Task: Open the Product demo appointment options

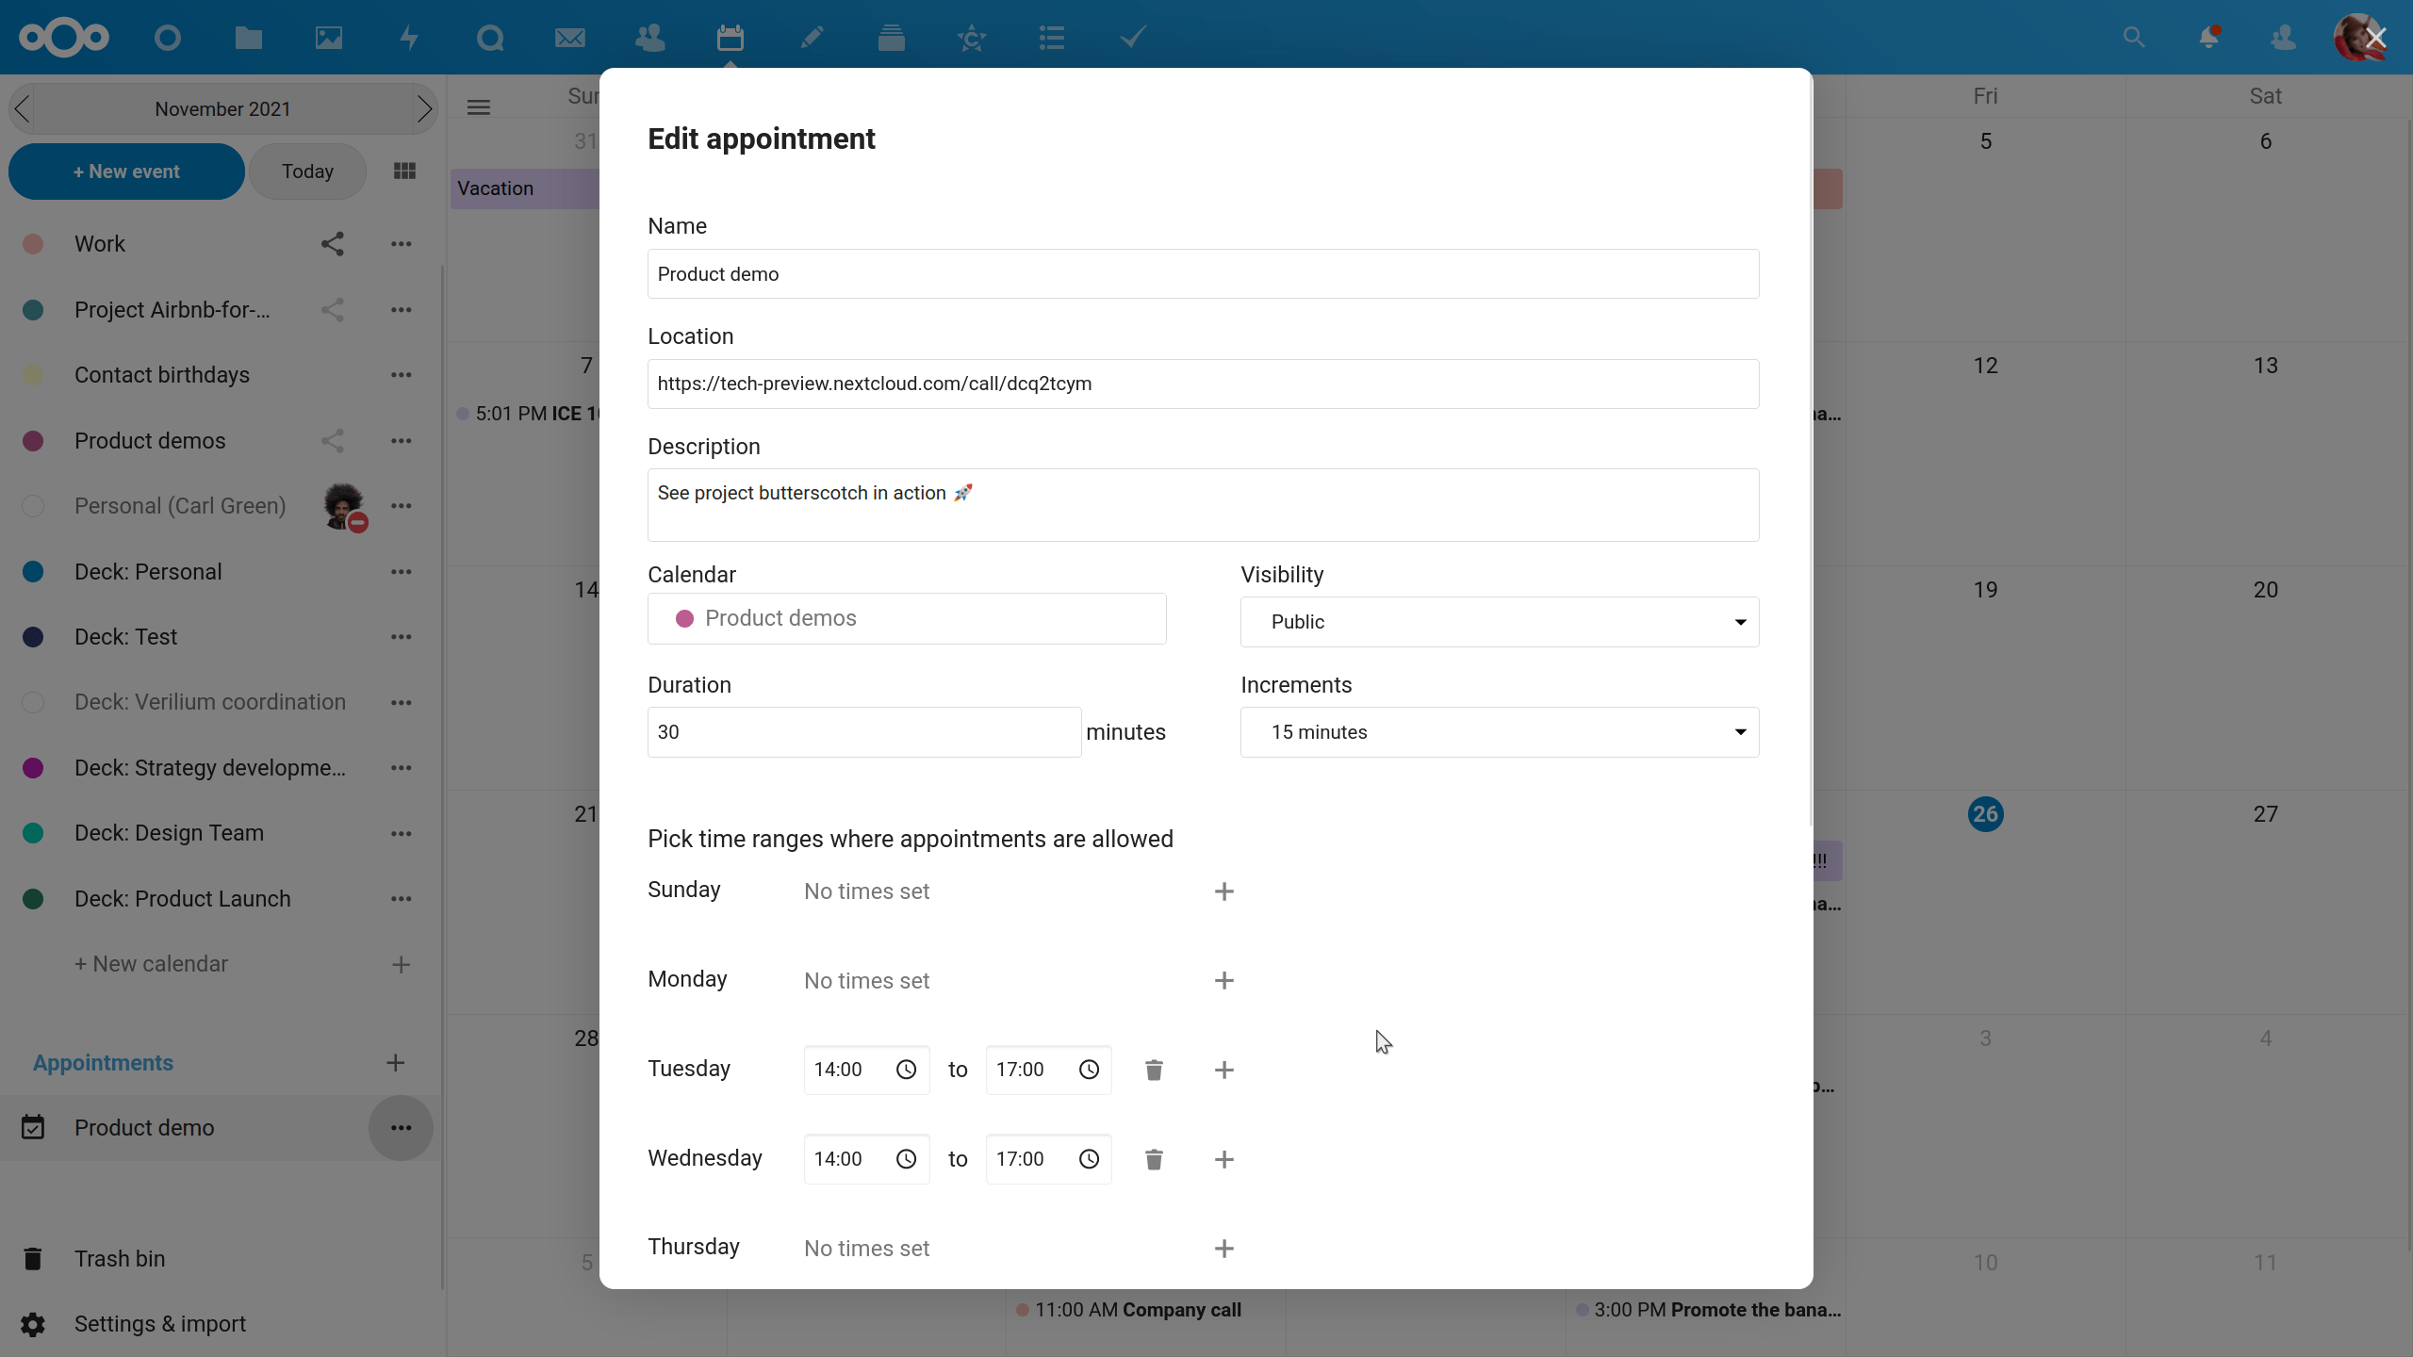Action: coord(401,1128)
